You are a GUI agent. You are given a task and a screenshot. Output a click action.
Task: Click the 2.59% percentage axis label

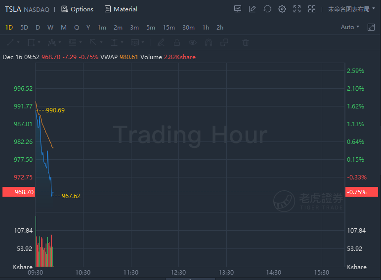click(x=355, y=71)
